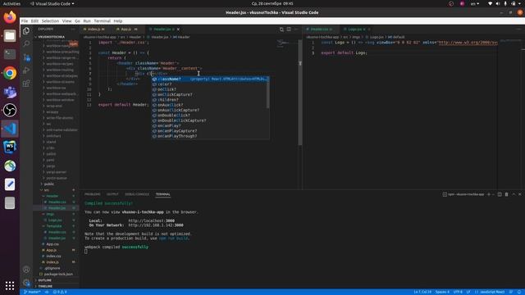Open the Terminal menu

click(x=102, y=21)
